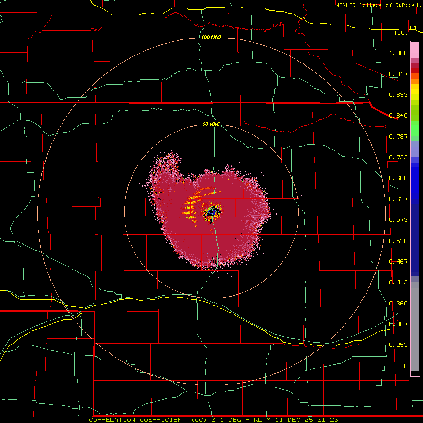
Task: Click the 100 NMI range ring label
Action: [x=211, y=37]
